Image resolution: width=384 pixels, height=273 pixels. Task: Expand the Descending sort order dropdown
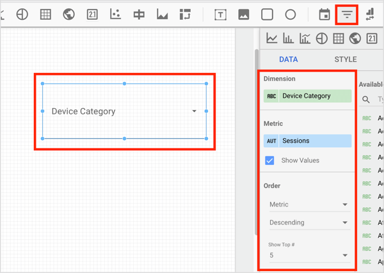click(308, 222)
